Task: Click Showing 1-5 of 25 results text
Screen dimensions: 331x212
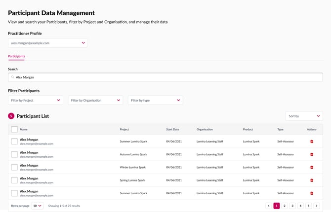Action: pos(64,206)
